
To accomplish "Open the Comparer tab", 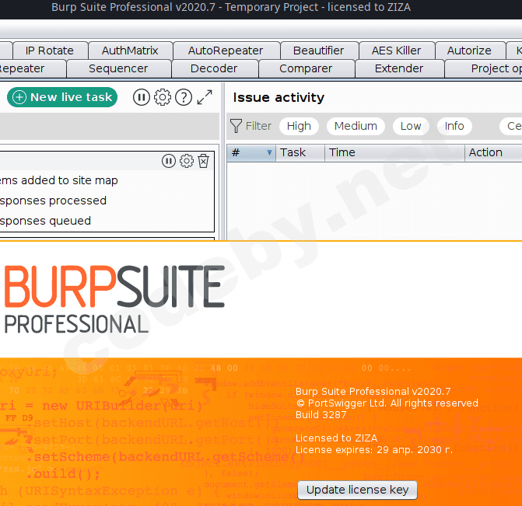I will pyautogui.click(x=306, y=68).
